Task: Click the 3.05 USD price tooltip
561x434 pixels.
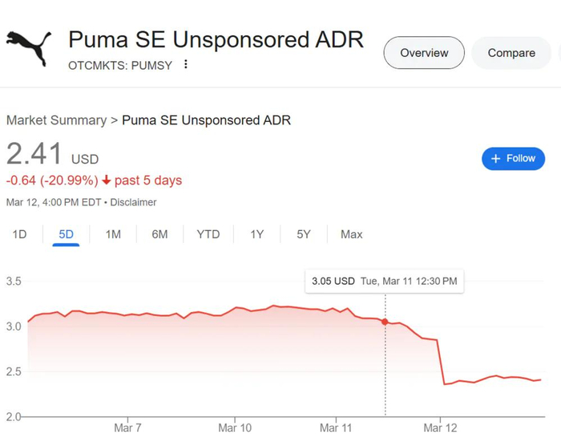Action: coord(384,281)
